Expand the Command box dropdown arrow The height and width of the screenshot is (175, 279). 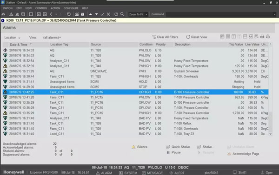click(274, 14)
